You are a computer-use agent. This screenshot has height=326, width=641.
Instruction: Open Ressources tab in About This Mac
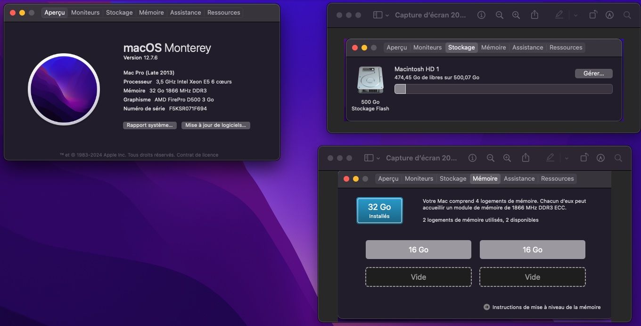coord(224,13)
